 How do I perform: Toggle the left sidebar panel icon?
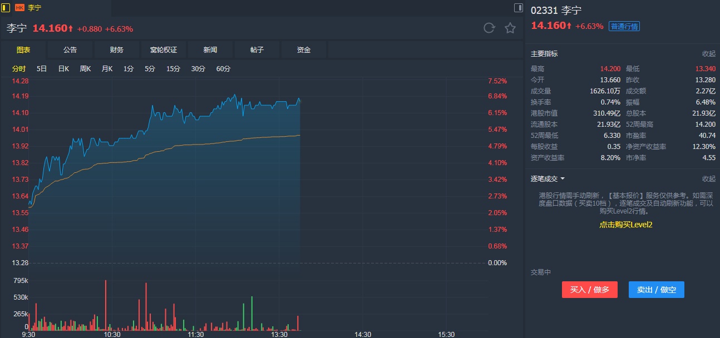point(6,8)
